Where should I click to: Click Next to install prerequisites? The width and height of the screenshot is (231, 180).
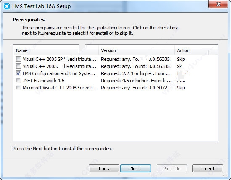click(x=135, y=168)
